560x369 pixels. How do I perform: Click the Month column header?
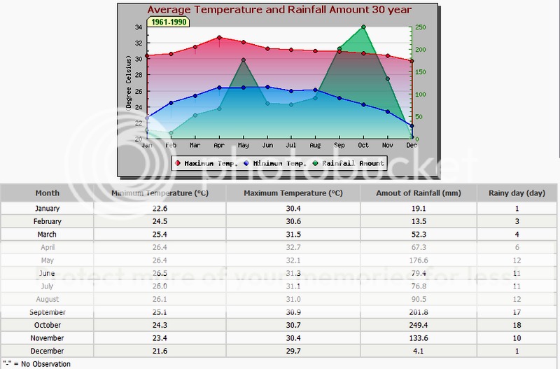pos(47,193)
